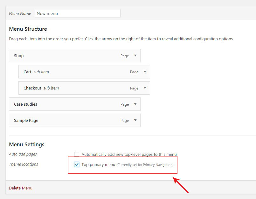This screenshot has height=199, width=256.
Task: Expand the Cart sub item arrow
Action: (x=145, y=72)
